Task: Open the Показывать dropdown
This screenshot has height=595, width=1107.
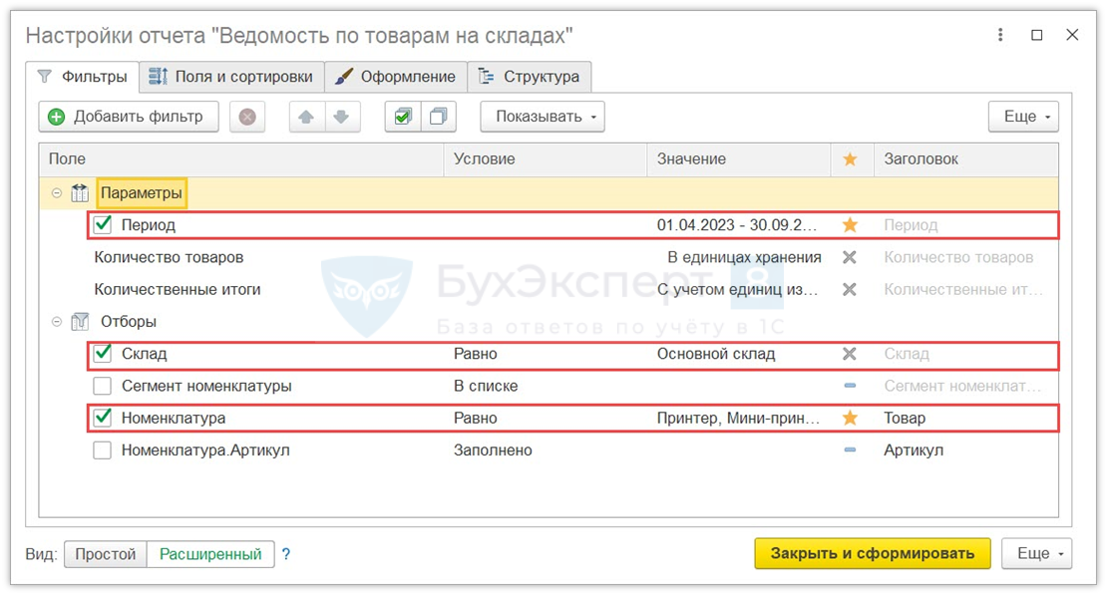Action: pyautogui.click(x=543, y=117)
